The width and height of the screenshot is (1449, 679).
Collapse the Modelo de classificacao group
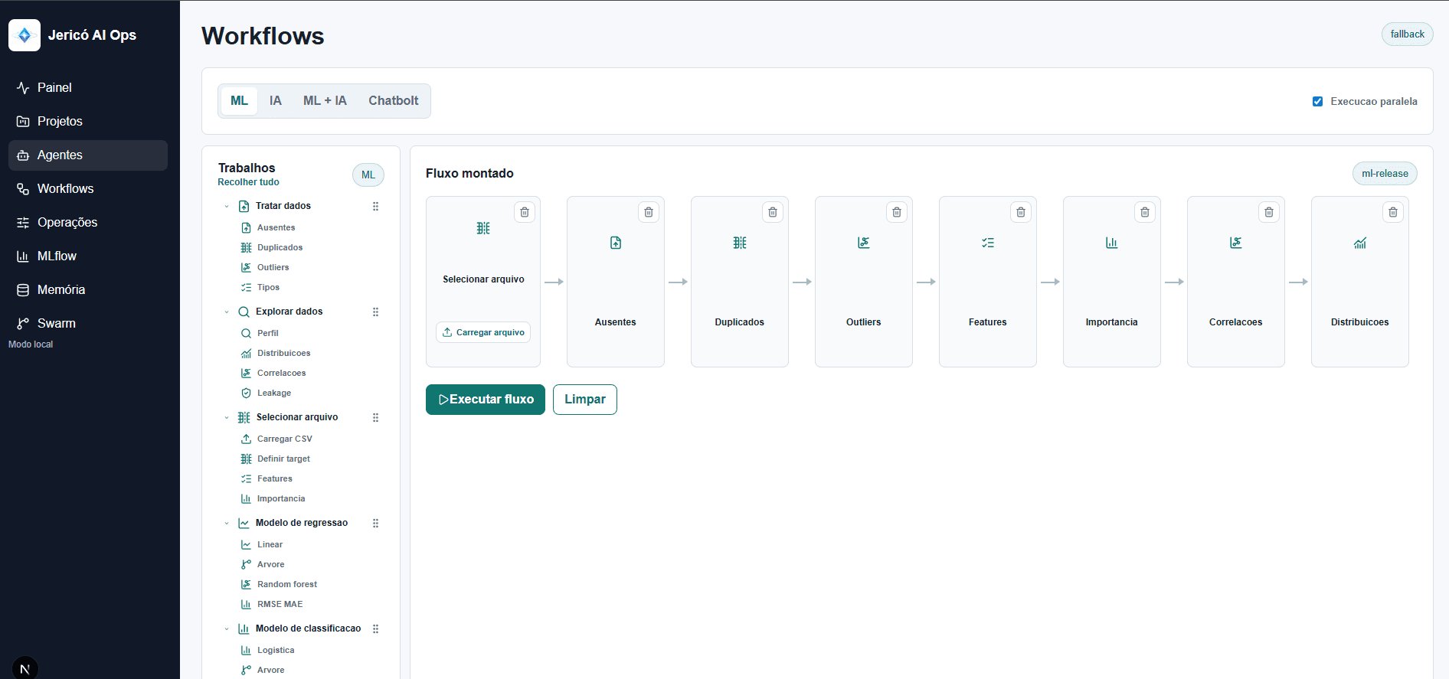(x=227, y=628)
